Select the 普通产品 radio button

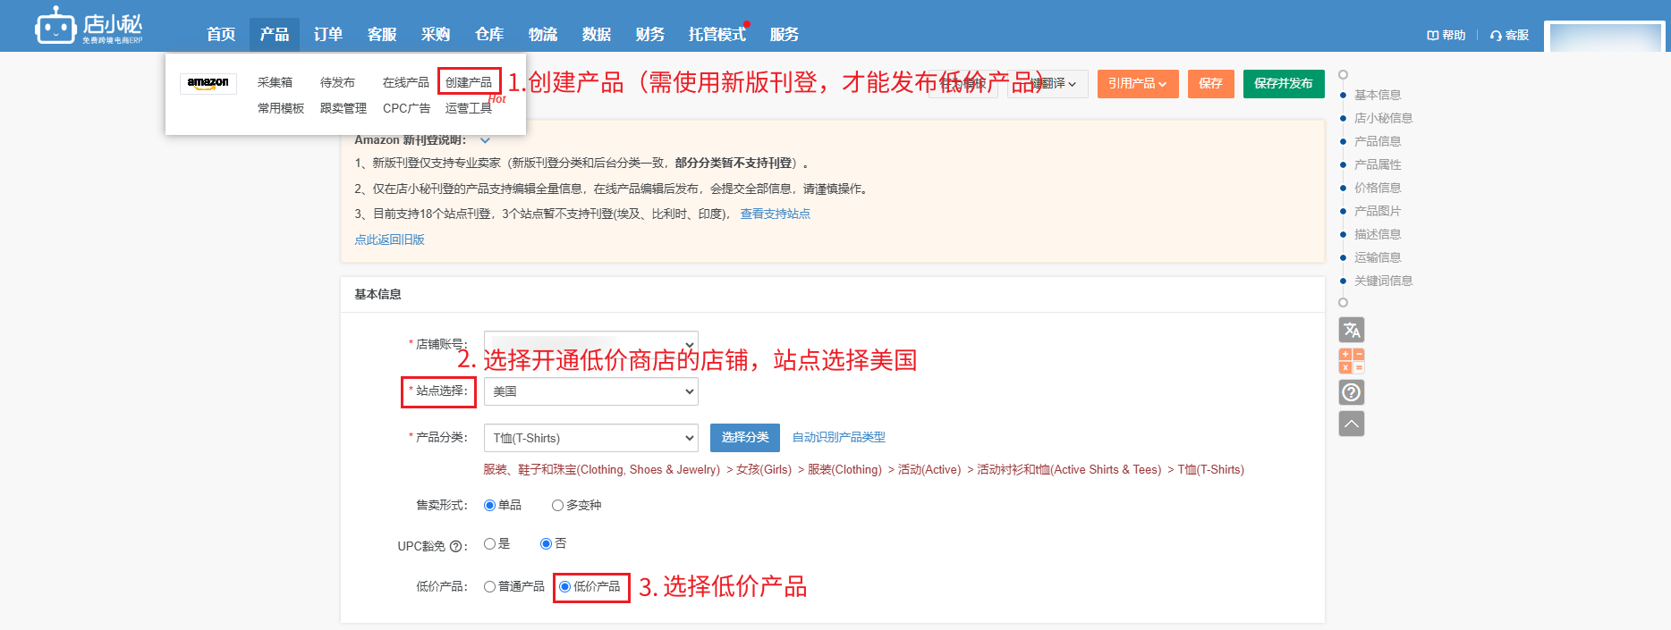click(x=489, y=586)
